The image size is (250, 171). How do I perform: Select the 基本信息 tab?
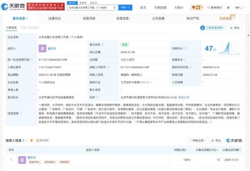tap(20, 18)
